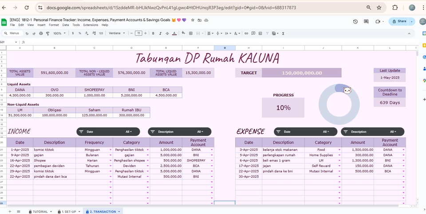Add a new sheet with plus
Viewport: 426px width, 214px height.
[10, 211]
